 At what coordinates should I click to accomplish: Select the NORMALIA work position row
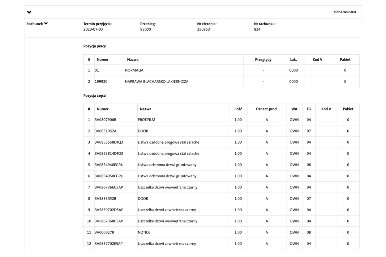[x=134, y=70]
